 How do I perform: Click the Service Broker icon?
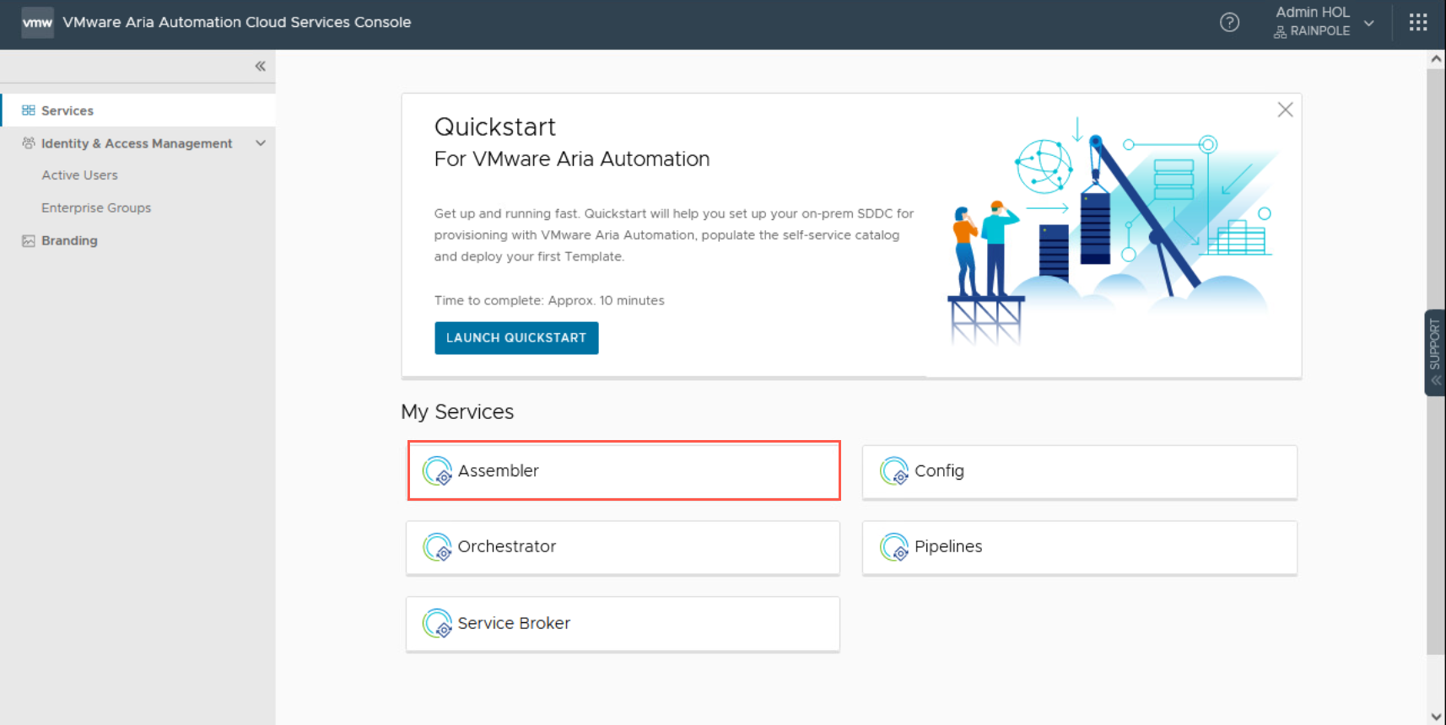(437, 624)
